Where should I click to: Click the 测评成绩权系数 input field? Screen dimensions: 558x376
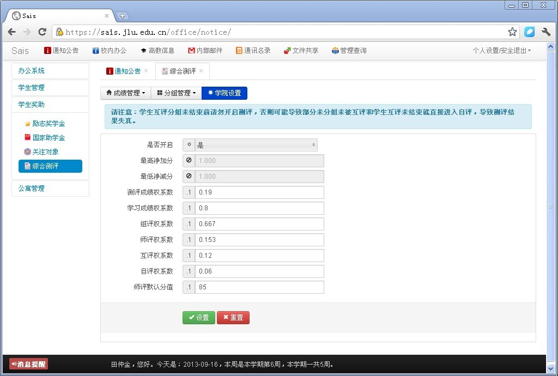259,192
